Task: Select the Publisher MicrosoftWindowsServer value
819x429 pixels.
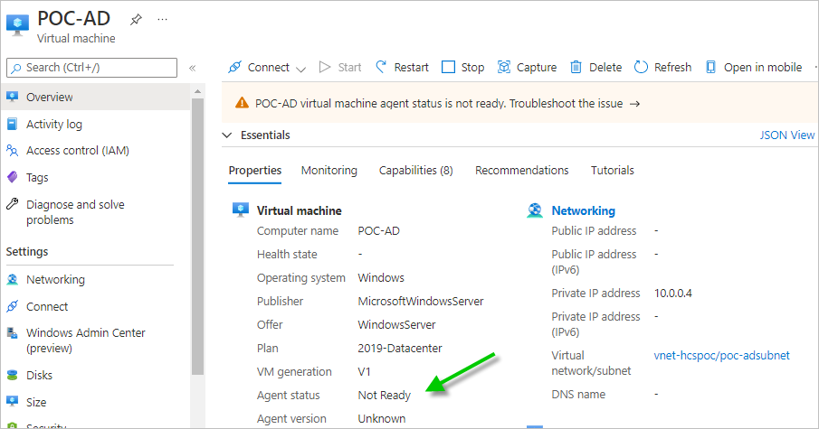Action: tap(421, 302)
